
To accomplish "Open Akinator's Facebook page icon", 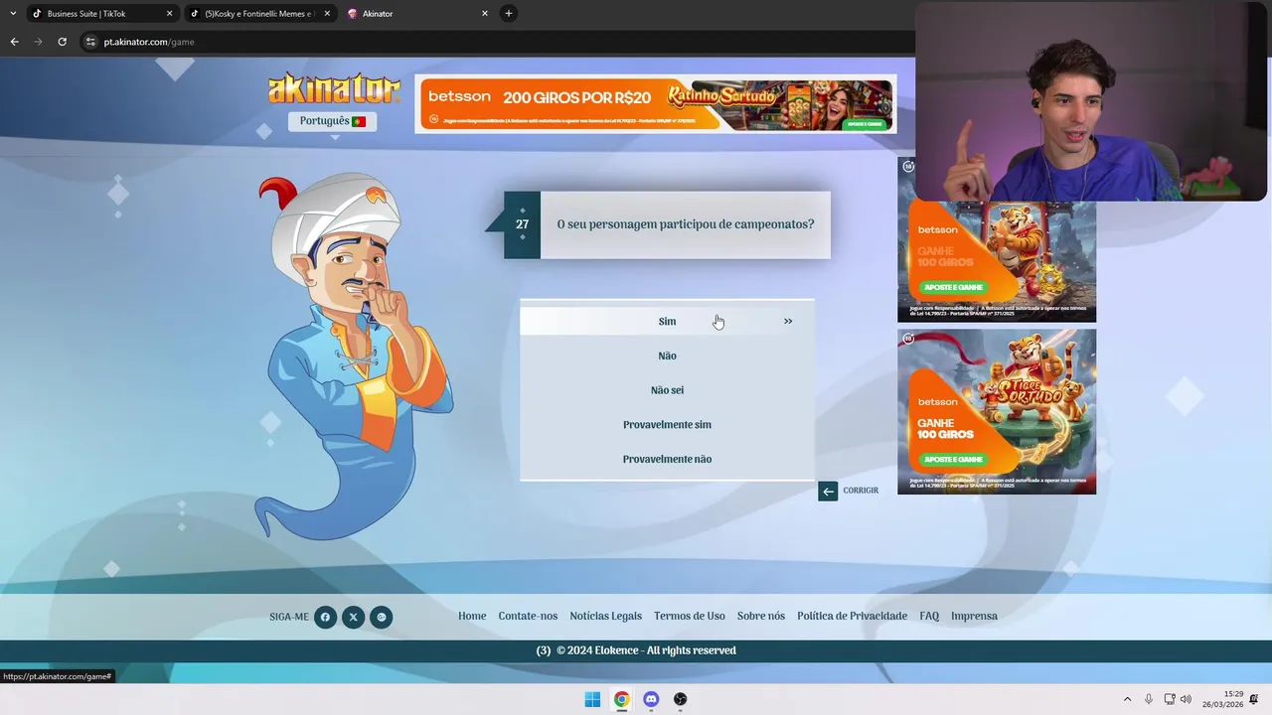I will [x=325, y=618].
